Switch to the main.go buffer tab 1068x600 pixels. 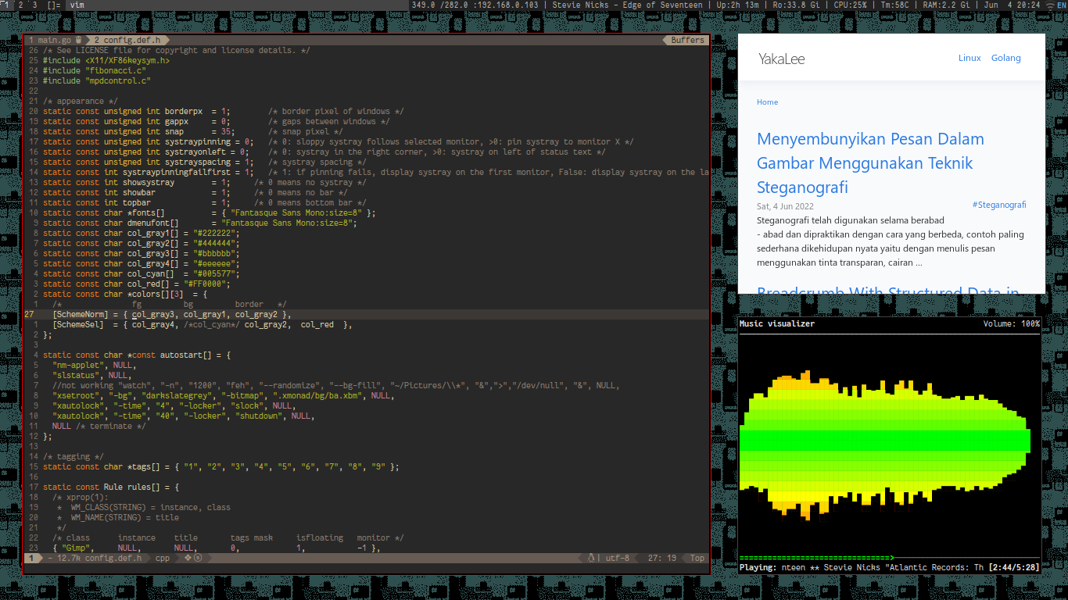click(53, 40)
